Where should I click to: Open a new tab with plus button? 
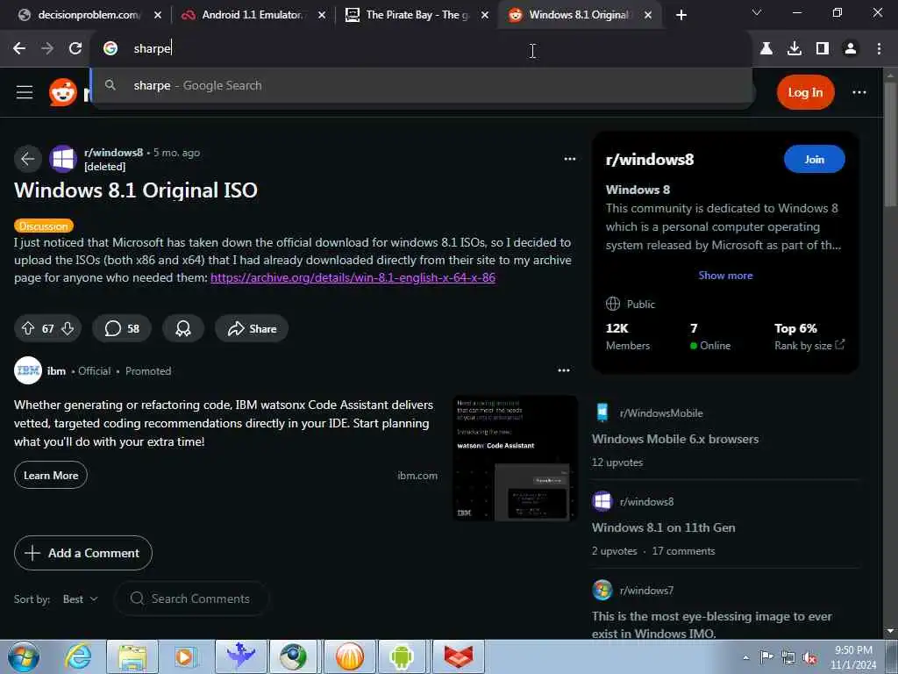coord(681,15)
